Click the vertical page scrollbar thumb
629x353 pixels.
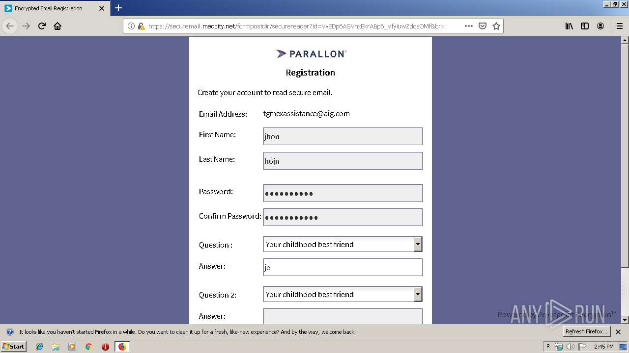625,156
